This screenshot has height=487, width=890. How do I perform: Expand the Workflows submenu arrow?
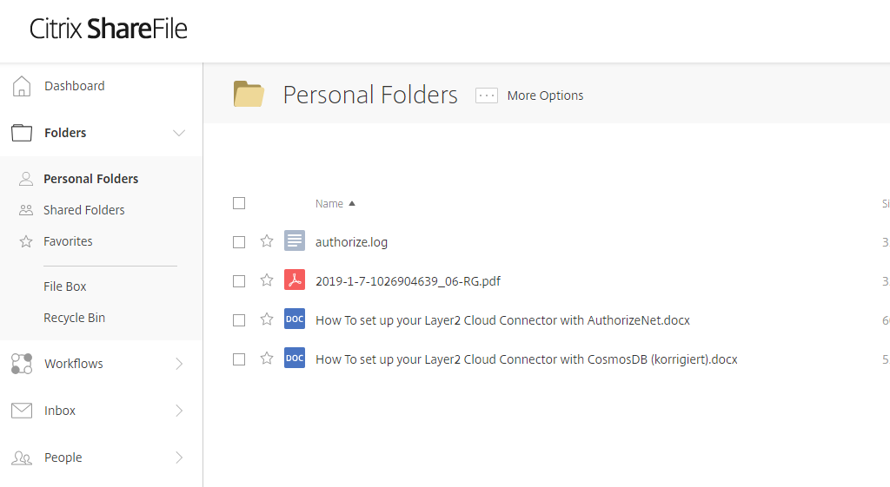tap(179, 364)
